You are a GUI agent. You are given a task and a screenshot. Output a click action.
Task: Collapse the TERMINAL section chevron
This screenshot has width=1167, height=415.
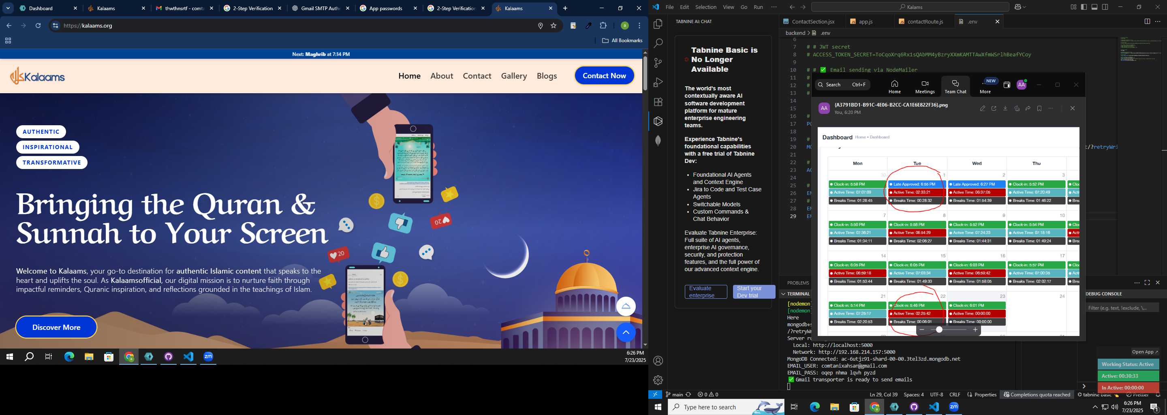(x=783, y=294)
